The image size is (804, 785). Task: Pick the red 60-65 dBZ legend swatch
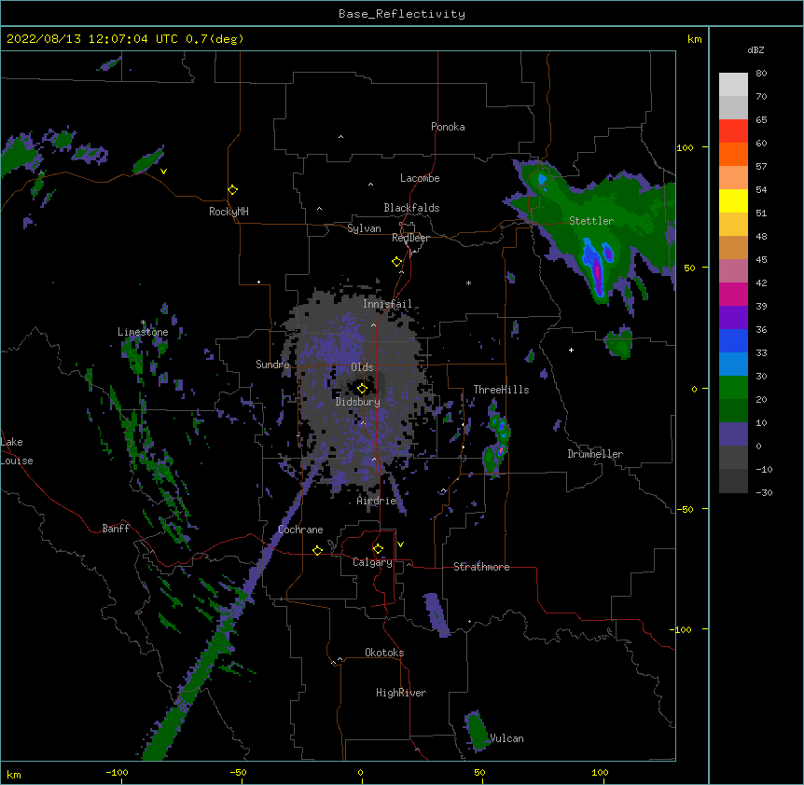pos(733,131)
